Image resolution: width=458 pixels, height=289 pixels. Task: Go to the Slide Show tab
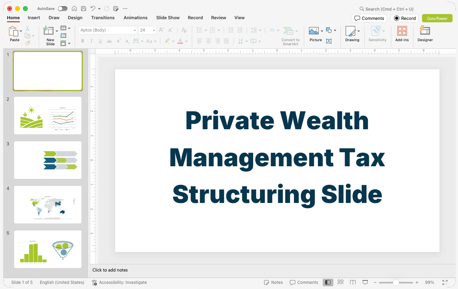coord(168,17)
